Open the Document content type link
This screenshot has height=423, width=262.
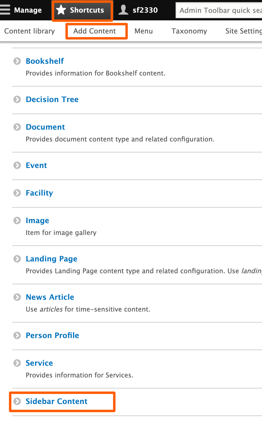tap(45, 127)
